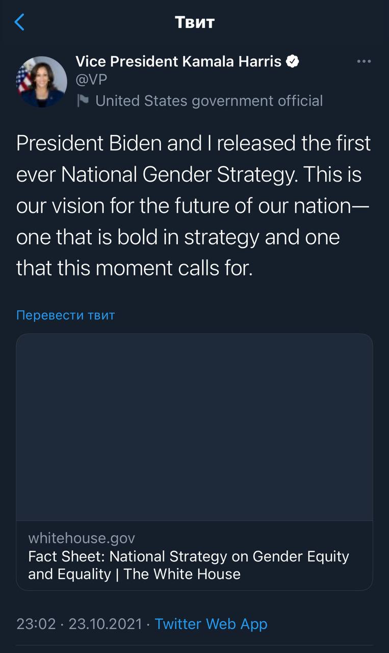The image size is (389, 653).
Task: Tap the closing line "that this moment calls for."
Action: coord(135,268)
